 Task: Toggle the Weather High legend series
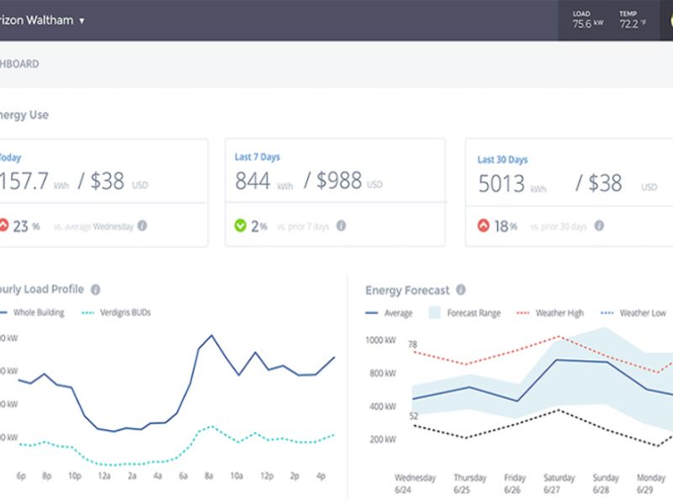[x=550, y=312]
